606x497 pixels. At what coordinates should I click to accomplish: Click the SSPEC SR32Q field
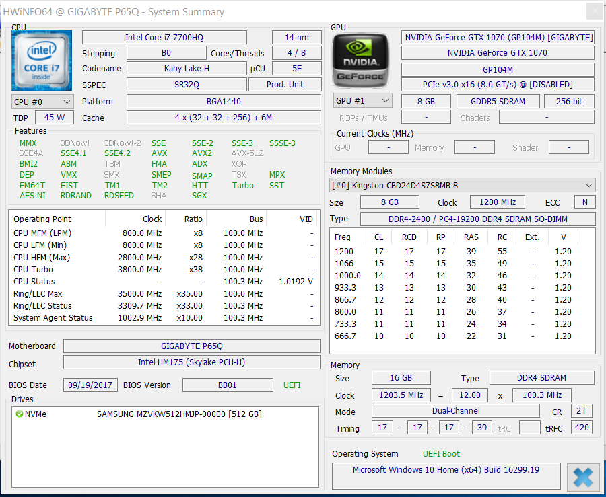coord(187,85)
